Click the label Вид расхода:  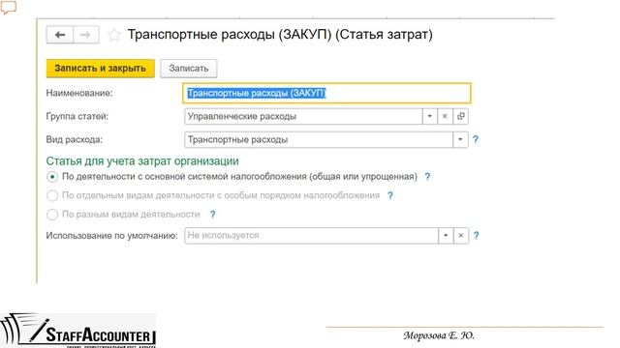point(74,139)
